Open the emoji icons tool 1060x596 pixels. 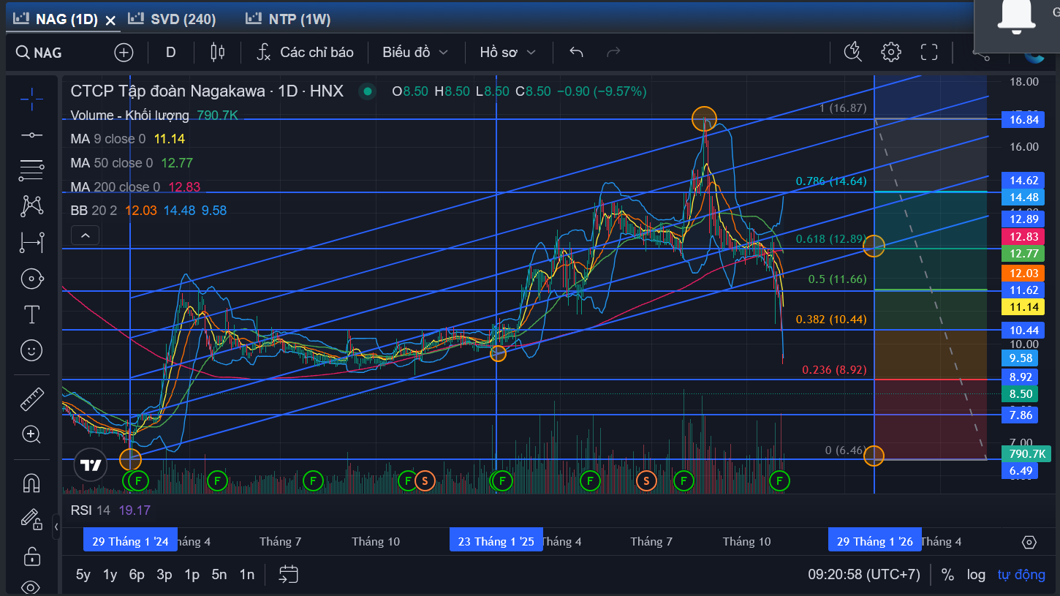31,351
